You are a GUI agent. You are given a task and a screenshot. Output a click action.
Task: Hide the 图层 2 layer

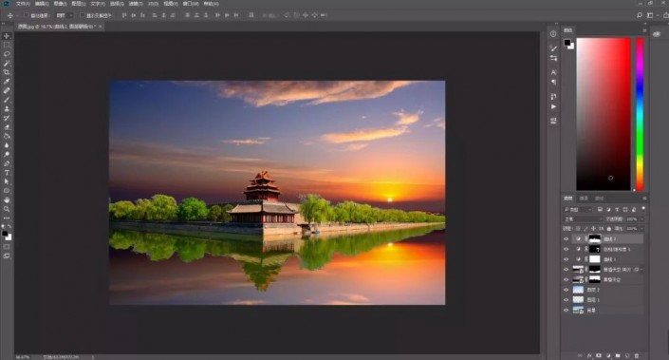pyautogui.click(x=567, y=290)
